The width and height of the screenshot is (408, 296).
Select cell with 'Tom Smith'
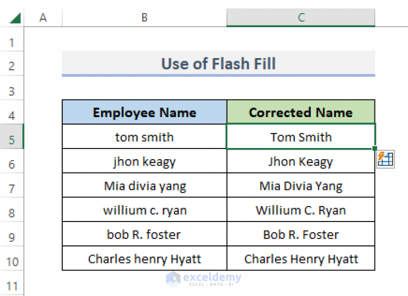301,137
